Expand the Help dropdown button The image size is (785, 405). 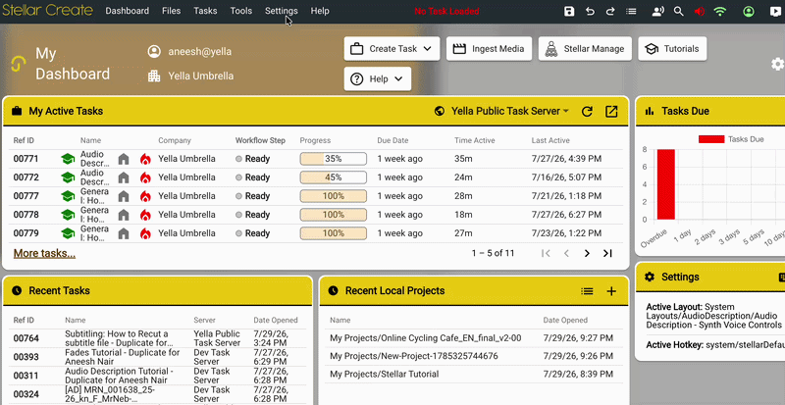(378, 78)
